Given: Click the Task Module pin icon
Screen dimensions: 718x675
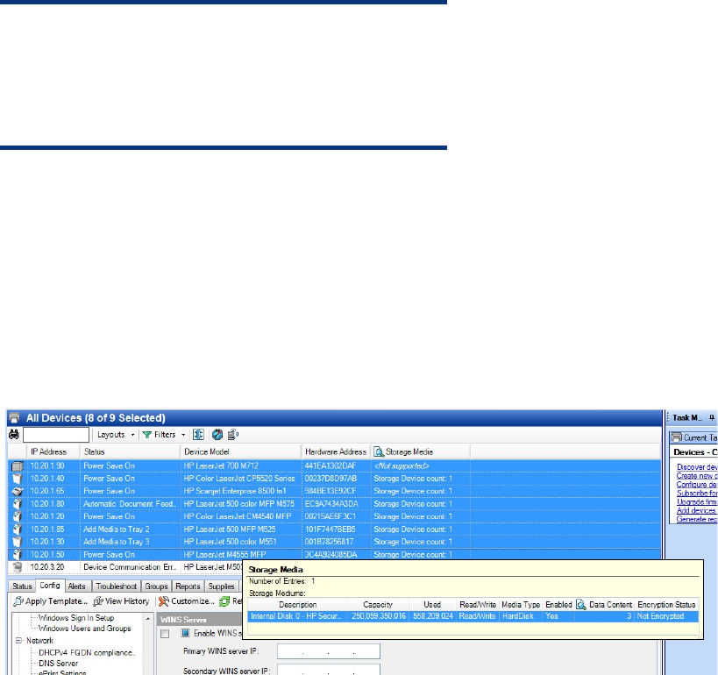Looking at the screenshot, I should (x=712, y=417).
